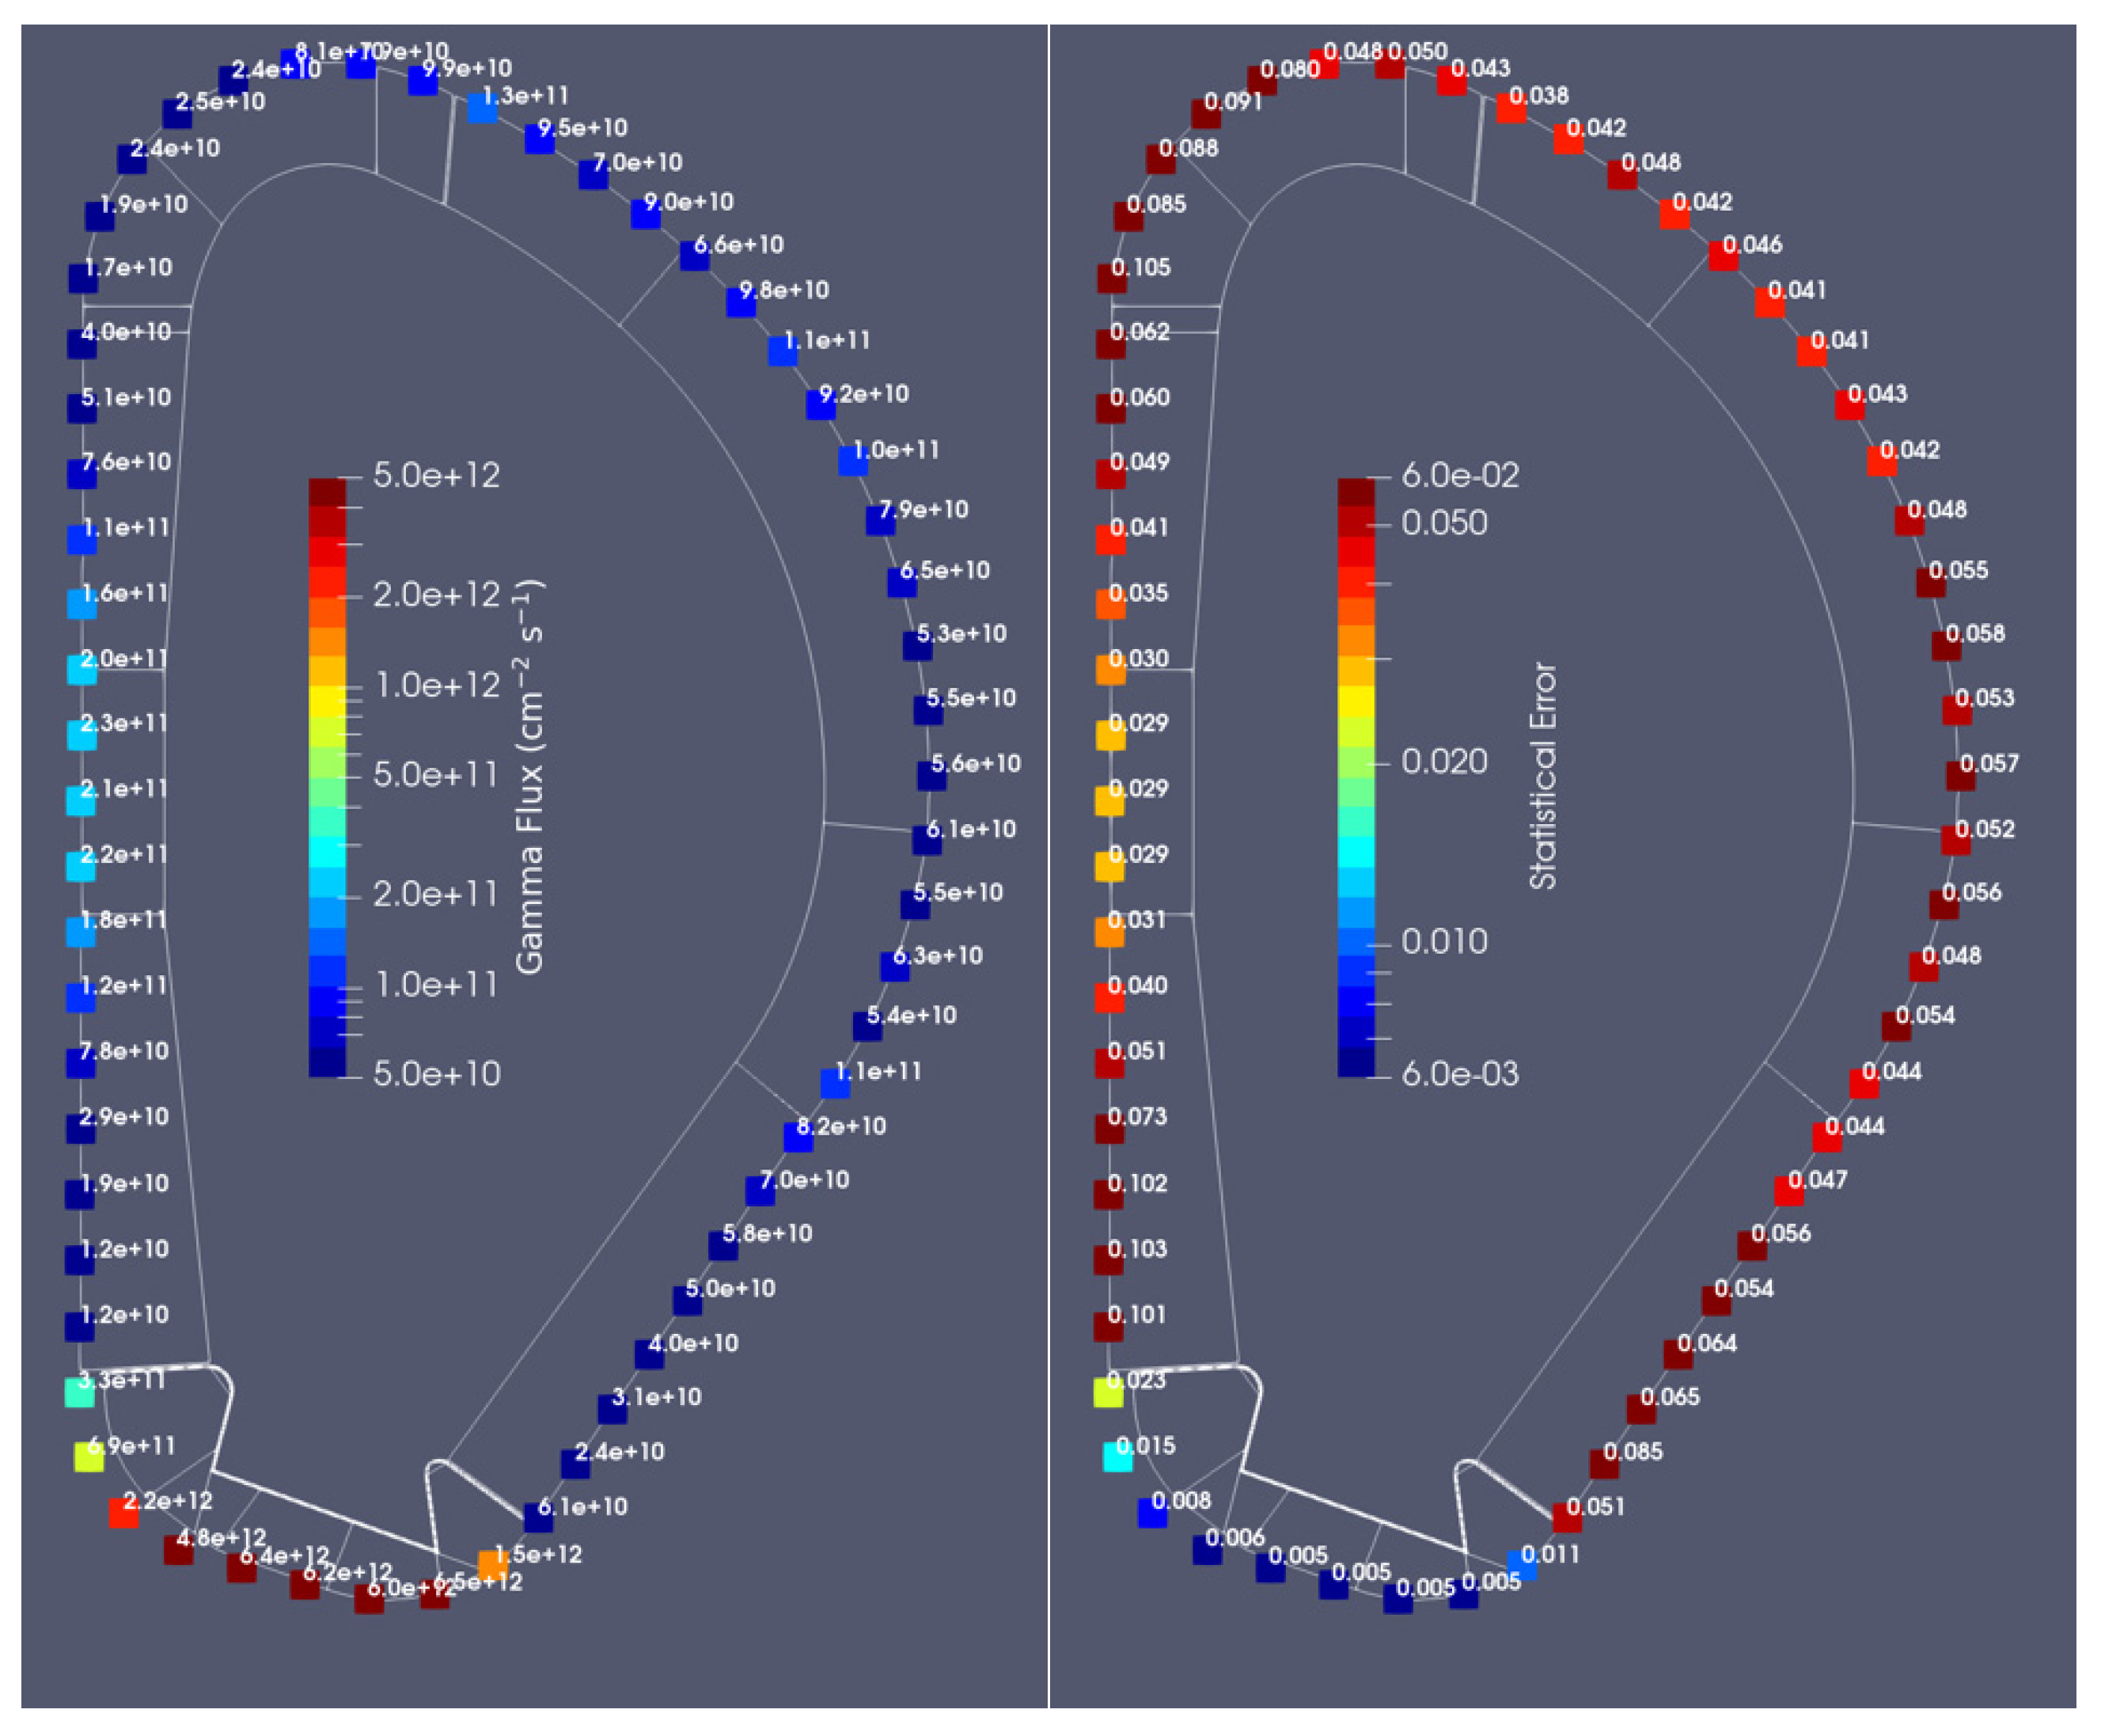Screen dimensions: 2101x1736
Task: Click the Gamma Flux color bar legend
Action: point(327,777)
